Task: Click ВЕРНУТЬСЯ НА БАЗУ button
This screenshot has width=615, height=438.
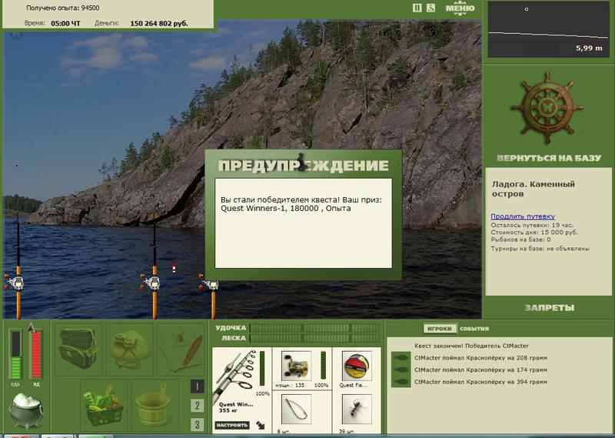Action: (x=549, y=158)
